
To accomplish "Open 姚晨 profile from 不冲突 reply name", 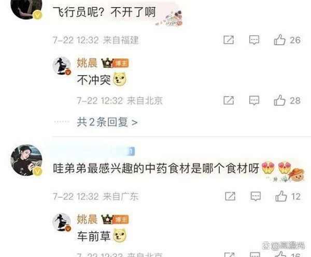I will click(87, 63).
